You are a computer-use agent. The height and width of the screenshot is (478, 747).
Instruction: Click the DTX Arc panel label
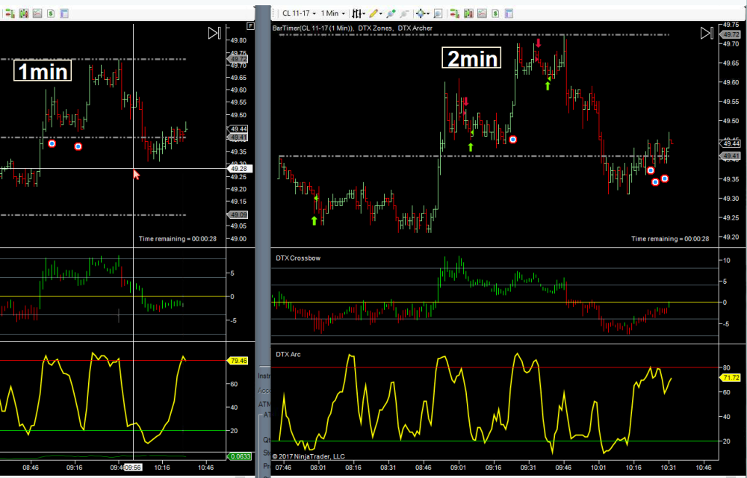288,353
